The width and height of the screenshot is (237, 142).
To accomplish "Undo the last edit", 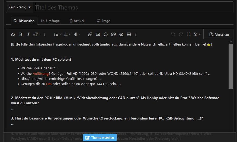I will (x=173, y=34).
